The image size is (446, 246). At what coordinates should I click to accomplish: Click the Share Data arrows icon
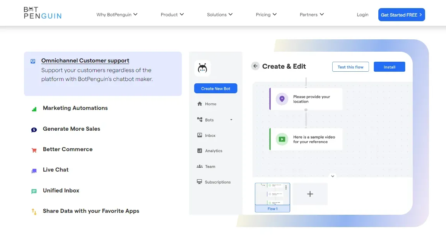tap(34, 212)
